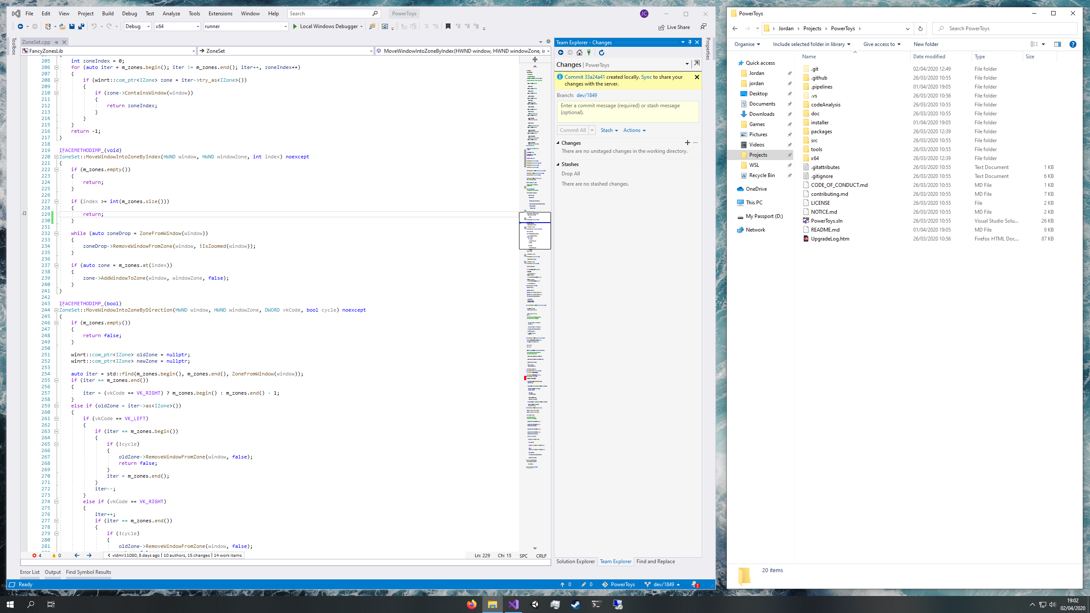Click the Open File toolbar icon

click(62, 26)
